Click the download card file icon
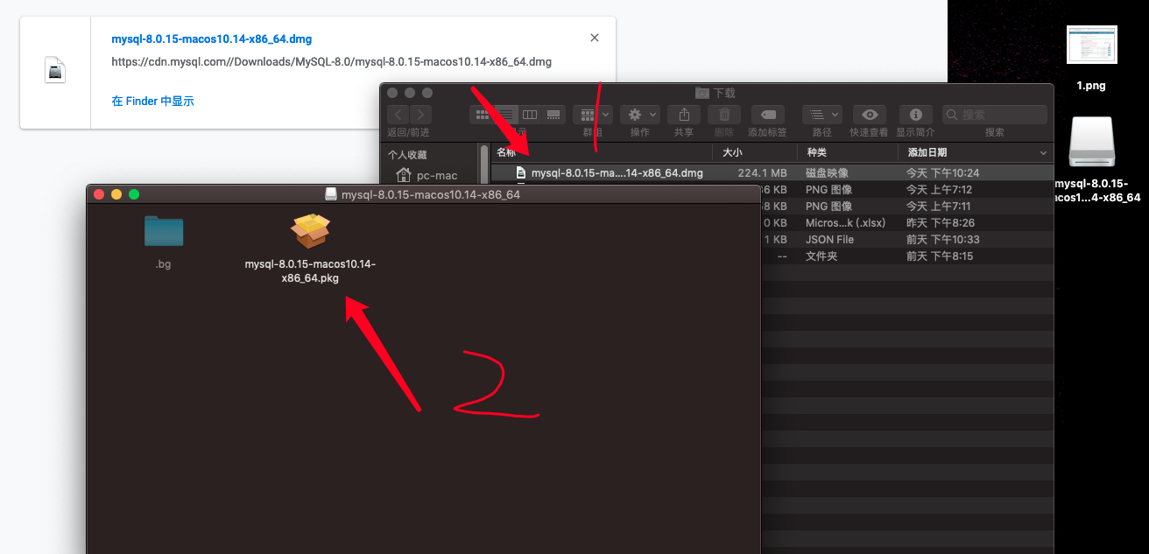Image resolution: width=1149 pixels, height=554 pixels. click(55, 70)
